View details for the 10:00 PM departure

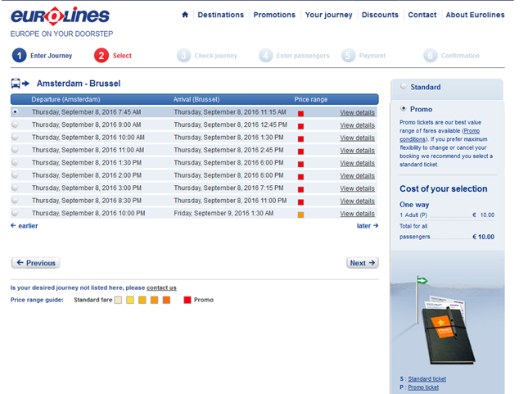(357, 214)
